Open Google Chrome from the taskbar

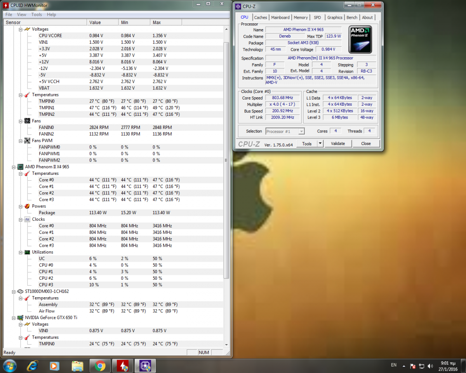[x=100, y=366]
